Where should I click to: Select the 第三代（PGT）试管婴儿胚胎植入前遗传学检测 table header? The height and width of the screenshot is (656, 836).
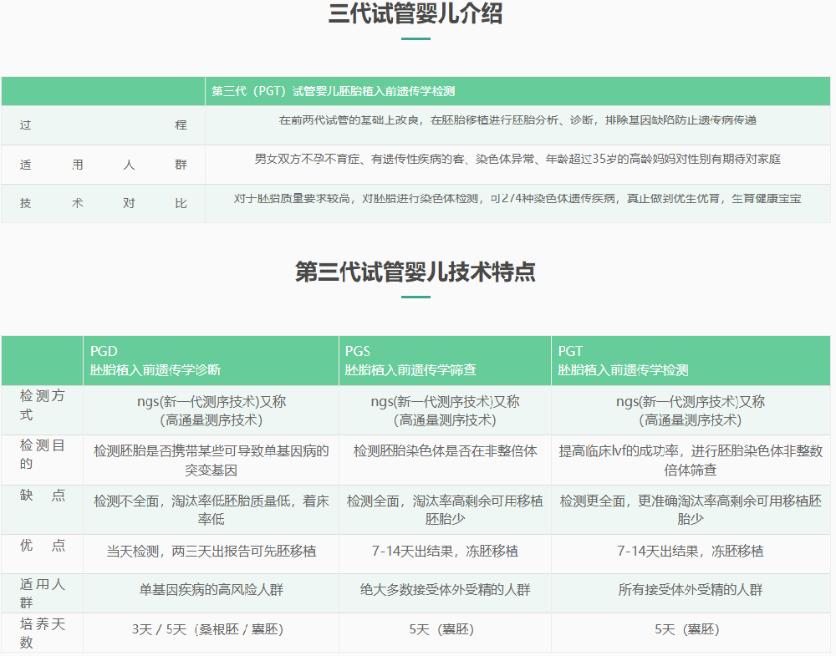pyautogui.click(x=333, y=92)
